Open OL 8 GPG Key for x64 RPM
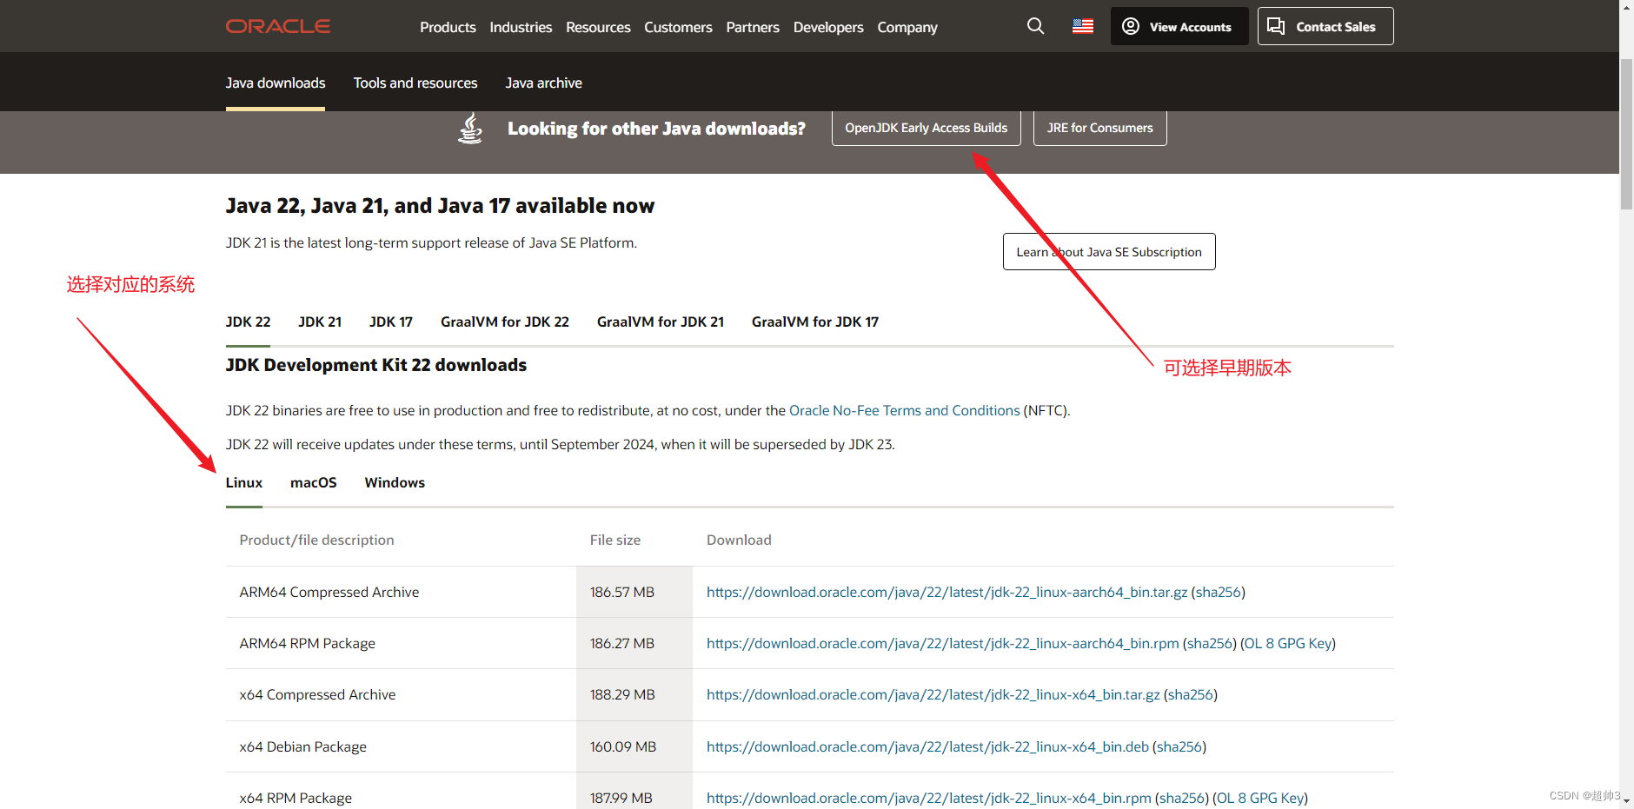 1260,798
